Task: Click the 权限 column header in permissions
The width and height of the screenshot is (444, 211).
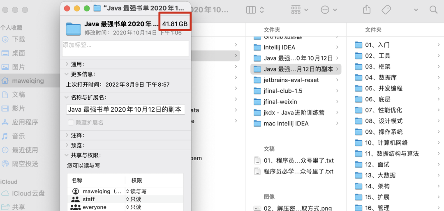Action: [x=136, y=181]
